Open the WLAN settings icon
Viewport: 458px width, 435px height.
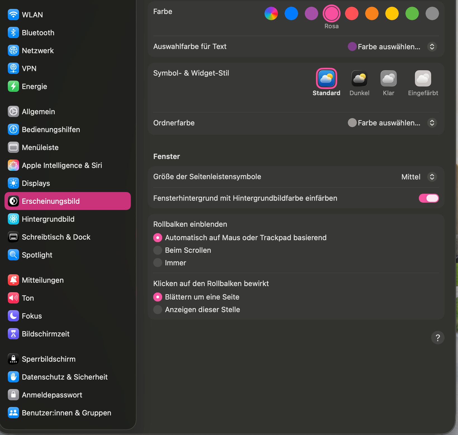13,15
